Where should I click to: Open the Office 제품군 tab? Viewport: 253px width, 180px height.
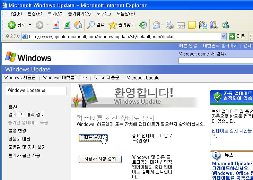[107, 77]
